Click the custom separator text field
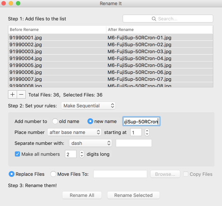The width and height of the screenshot is (222, 206). 134,143
